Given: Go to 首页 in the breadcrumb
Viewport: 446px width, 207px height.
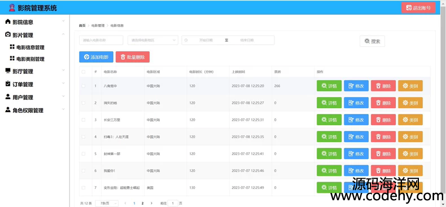Looking at the screenshot, I should [82, 25].
